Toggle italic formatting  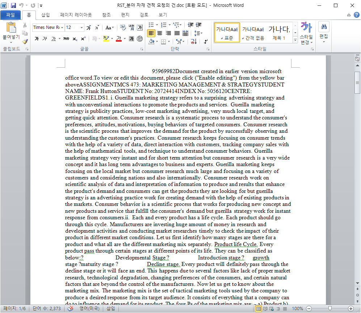[45, 39]
